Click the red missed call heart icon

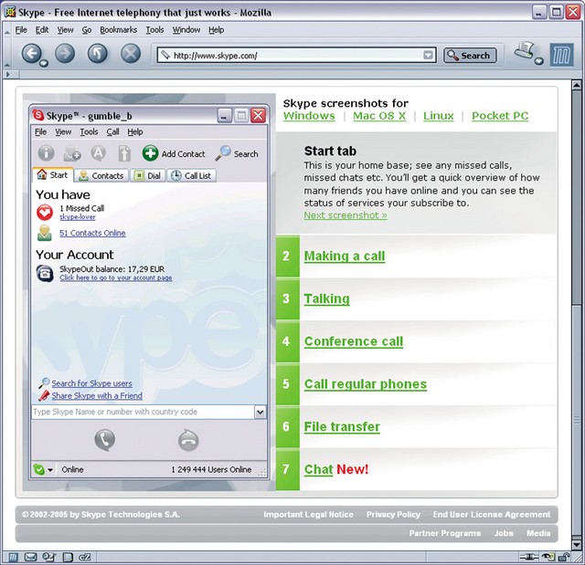pos(45,213)
